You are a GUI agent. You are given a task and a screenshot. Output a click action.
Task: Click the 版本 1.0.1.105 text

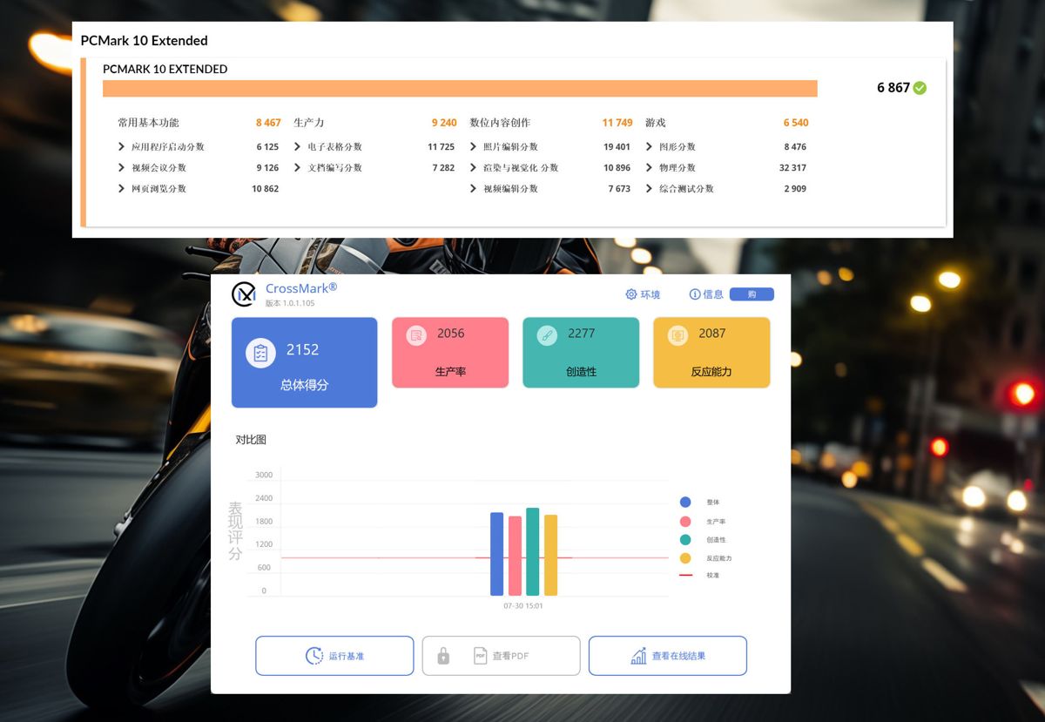click(290, 303)
